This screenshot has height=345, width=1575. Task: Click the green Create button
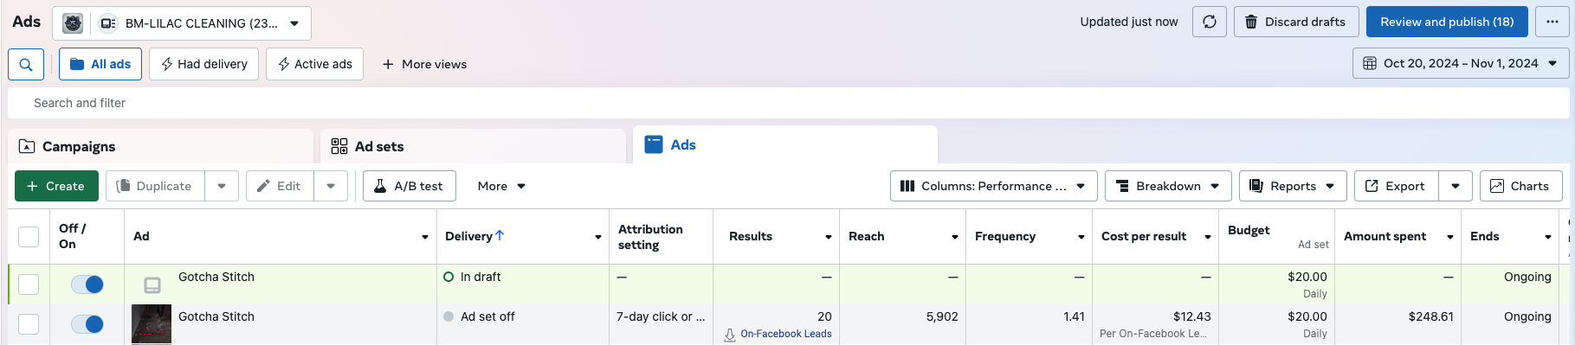[x=56, y=186]
